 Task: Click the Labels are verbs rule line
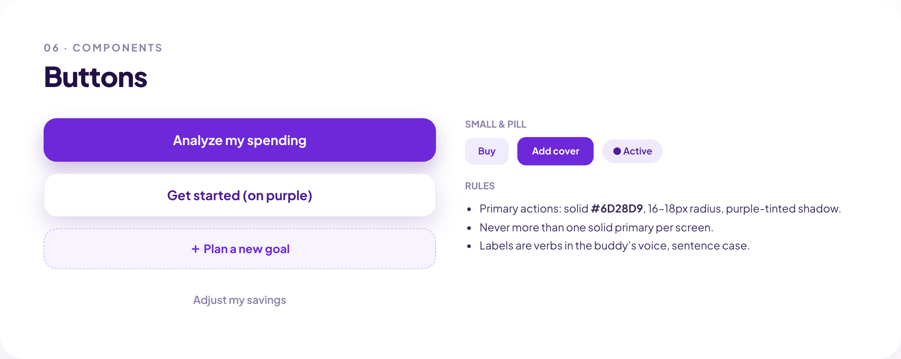click(x=615, y=246)
